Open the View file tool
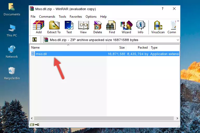The height and width of the screenshot is (133, 200). point(83,27)
